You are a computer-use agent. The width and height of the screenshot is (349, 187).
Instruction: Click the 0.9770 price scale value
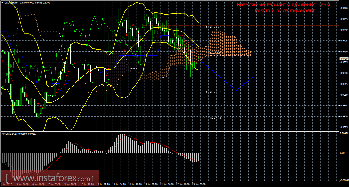pos(344,8)
